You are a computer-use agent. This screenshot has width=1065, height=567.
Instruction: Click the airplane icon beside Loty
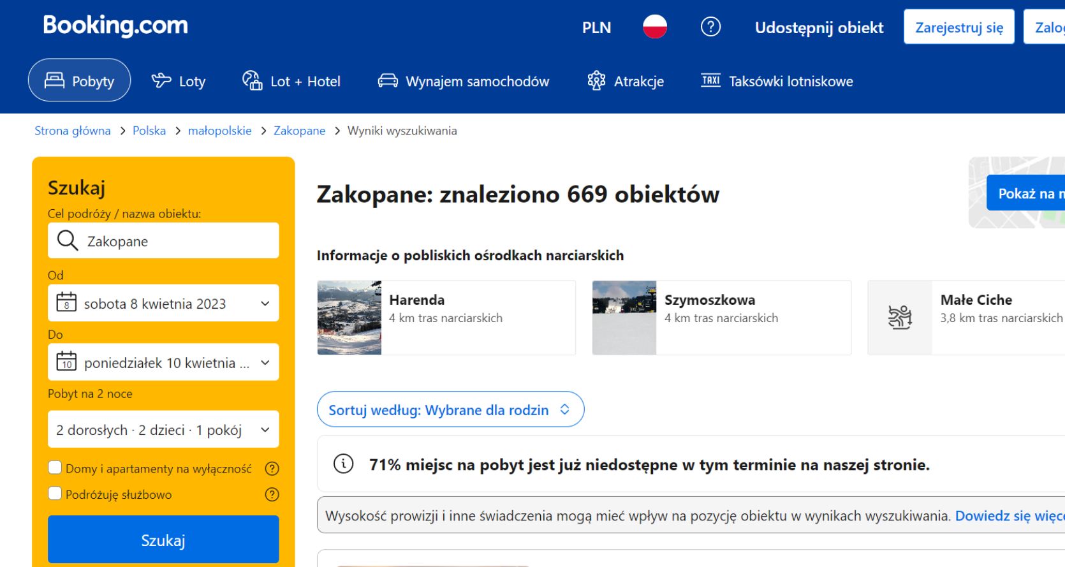(x=161, y=80)
